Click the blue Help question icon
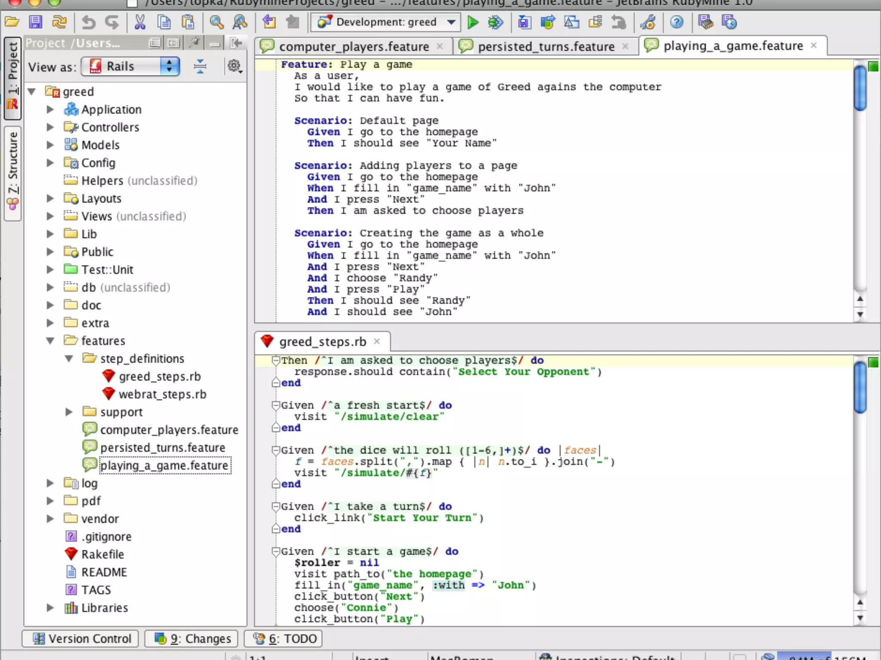881x660 pixels. pyautogui.click(x=677, y=22)
